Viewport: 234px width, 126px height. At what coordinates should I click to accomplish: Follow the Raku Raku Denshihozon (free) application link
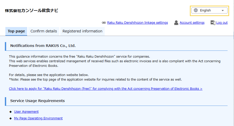(105, 89)
